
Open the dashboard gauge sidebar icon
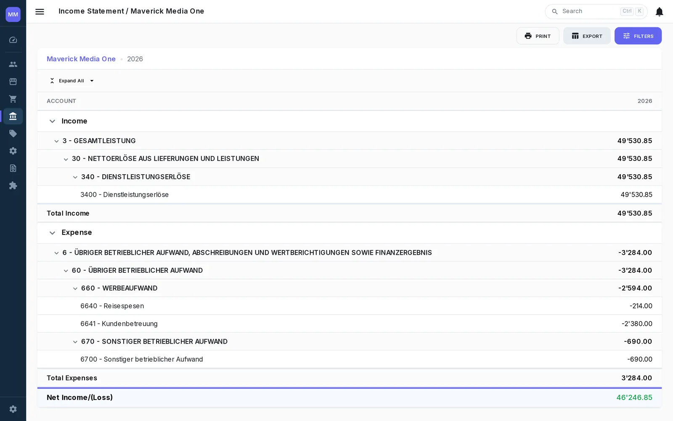(13, 40)
